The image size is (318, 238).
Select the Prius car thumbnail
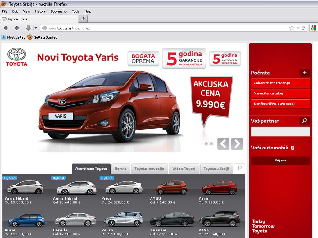[124, 187]
